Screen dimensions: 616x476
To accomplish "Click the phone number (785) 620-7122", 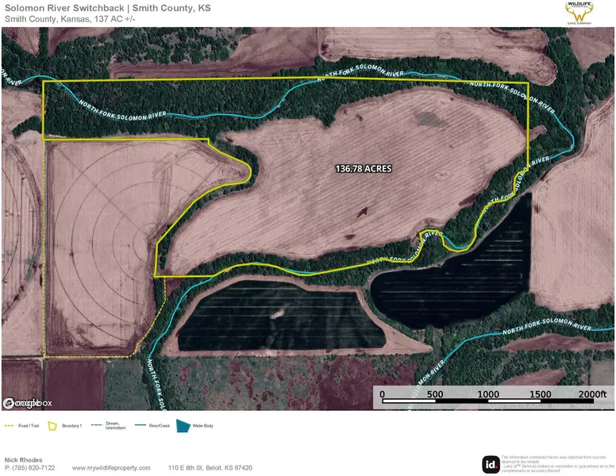I will tap(30, 468).
